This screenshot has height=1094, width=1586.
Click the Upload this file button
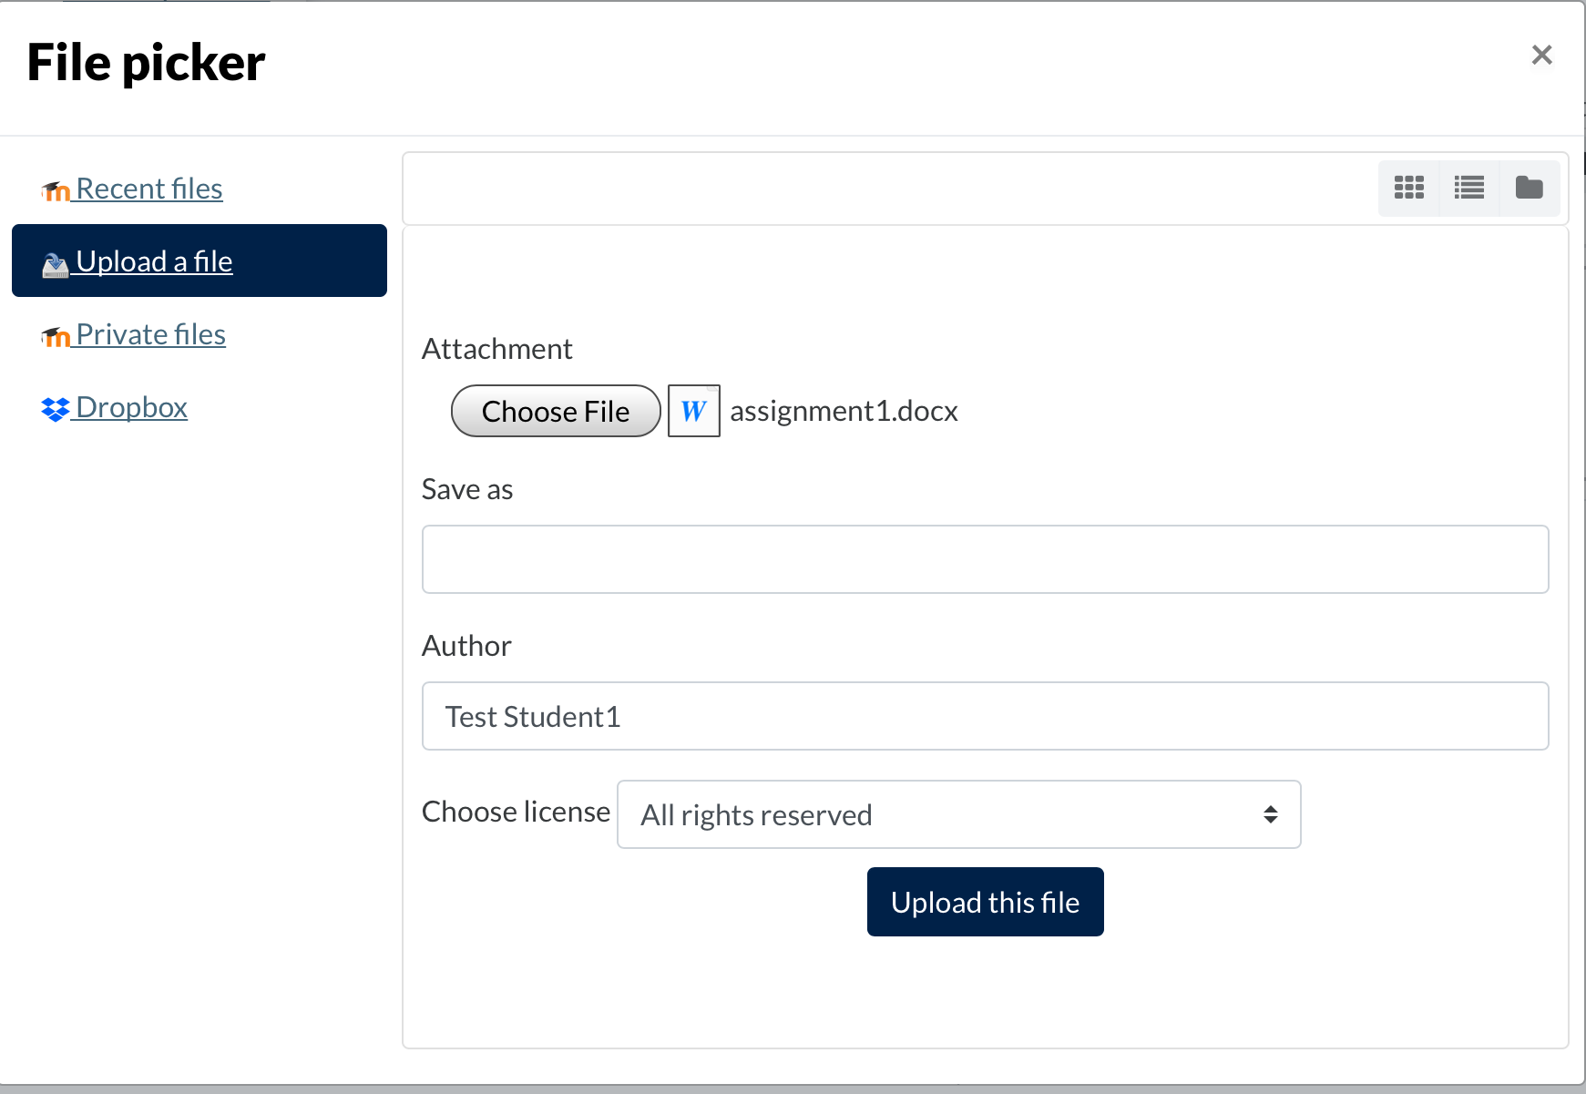[x=986, y=902]
